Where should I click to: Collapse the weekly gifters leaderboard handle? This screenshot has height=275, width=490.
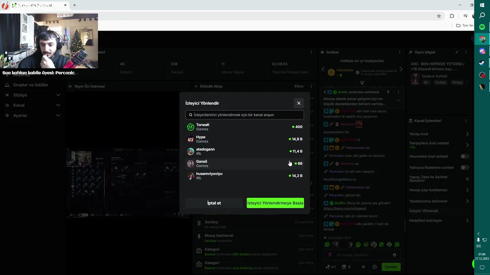362,82
